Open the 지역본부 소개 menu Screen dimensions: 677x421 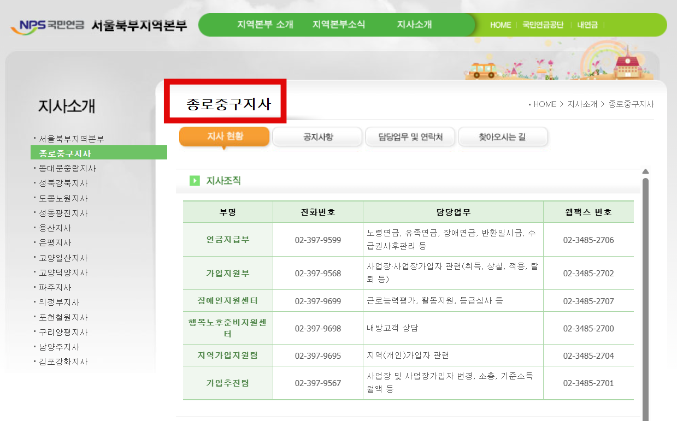point(266,25)
